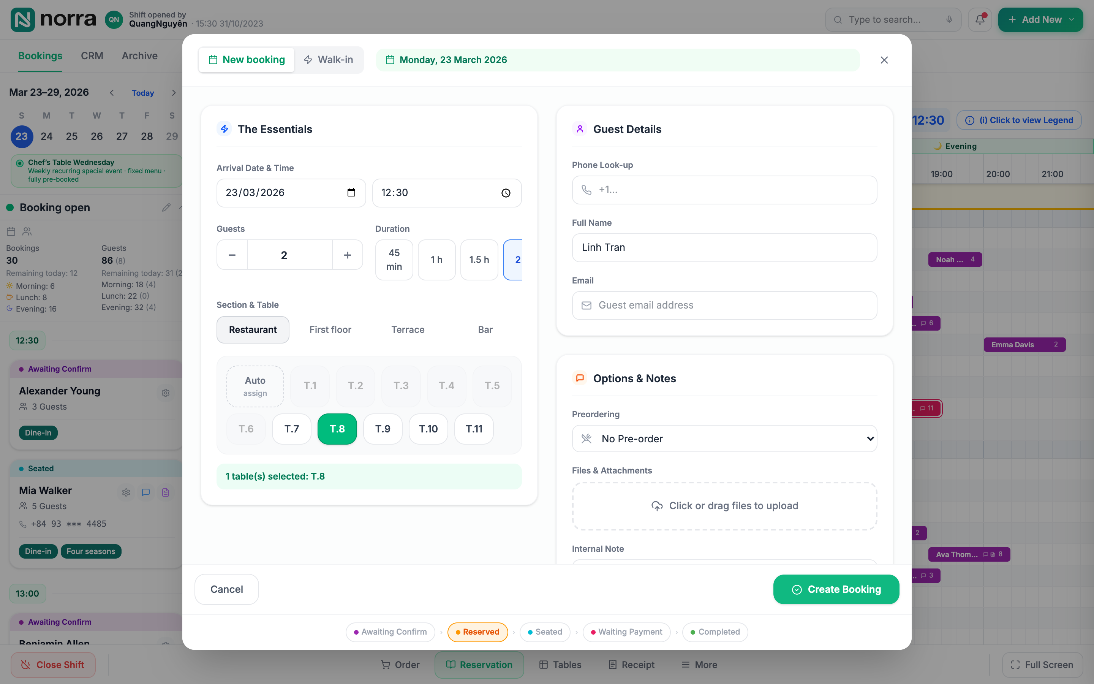The image size is (1094, 684).
Task: Select the First floor section tab
Action: (x=330, y=330)
